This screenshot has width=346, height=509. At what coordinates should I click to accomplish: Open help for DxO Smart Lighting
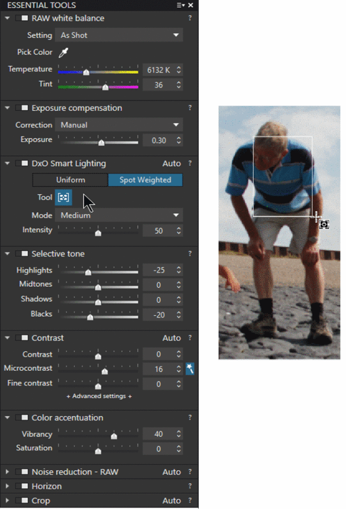190,163
